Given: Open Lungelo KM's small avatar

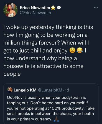Looking at the screenshot, I should [x=10, y=90].
